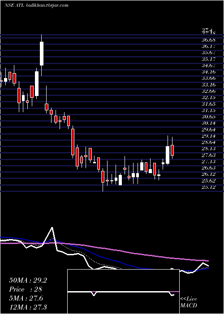Screen dimensions: 224x314
Task: Click the 27.13 price axis label
Action: click(x=208, y=162)
